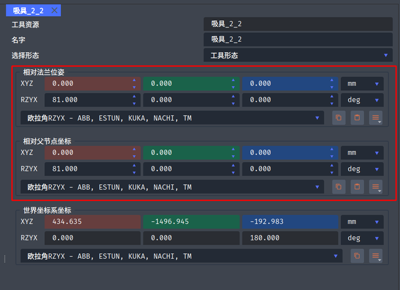This screenshot has width=400, height=290.
Task: Open Euler angle convention dropdown under 相对法兰位姿
Action: point(172,118)
